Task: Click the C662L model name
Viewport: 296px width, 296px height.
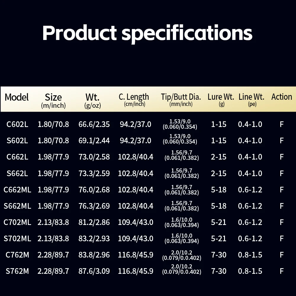Action: coord(17,157)
